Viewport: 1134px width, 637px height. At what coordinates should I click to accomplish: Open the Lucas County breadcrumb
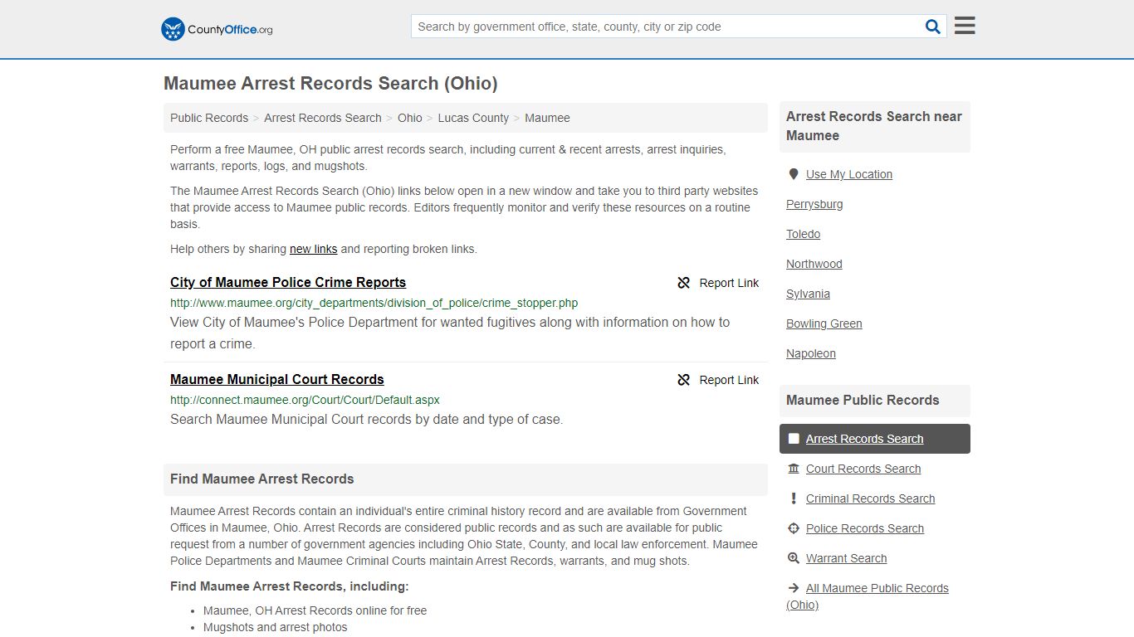point(473,118)
